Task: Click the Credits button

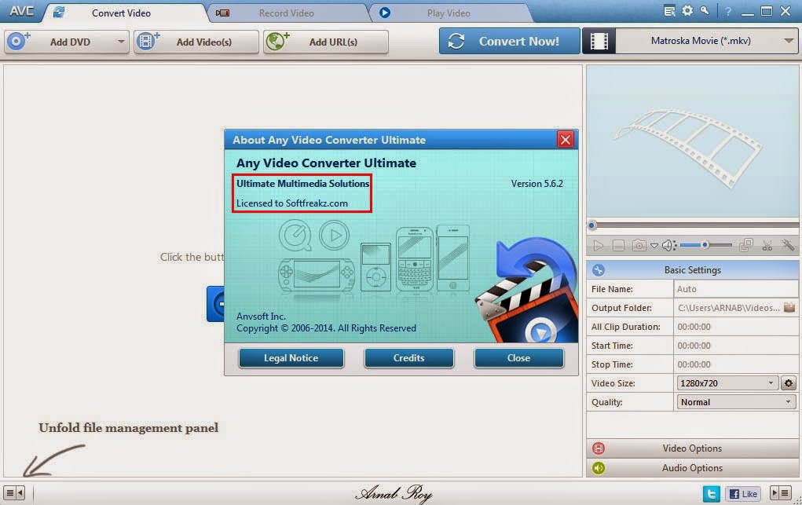Action: click(408, 358)
